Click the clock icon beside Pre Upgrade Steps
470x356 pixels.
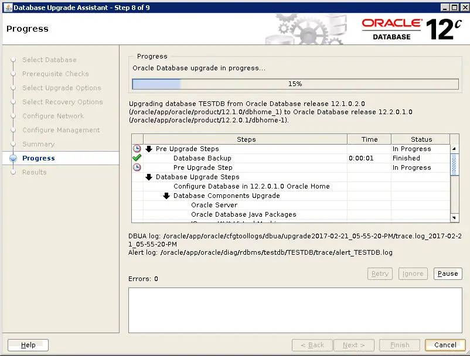click(x=137, y=149)
